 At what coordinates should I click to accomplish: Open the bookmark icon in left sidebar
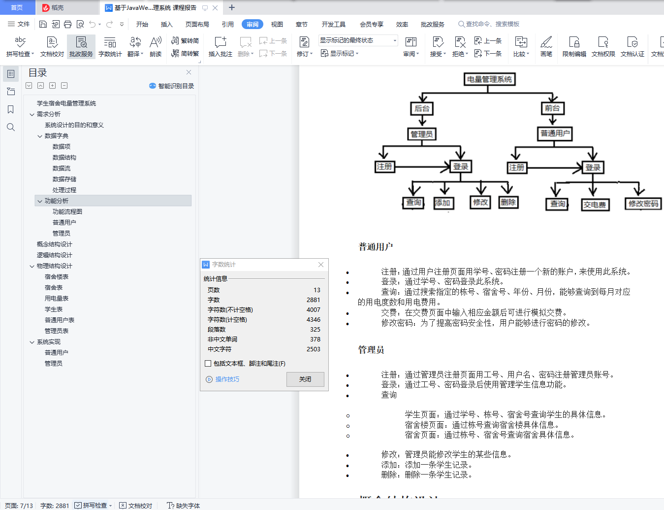click(11, 109)
